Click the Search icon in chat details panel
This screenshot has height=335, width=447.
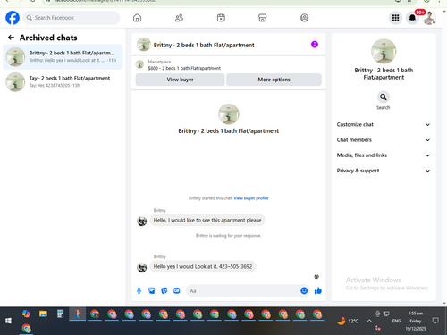pyautogui.click(x=384, y=97)
